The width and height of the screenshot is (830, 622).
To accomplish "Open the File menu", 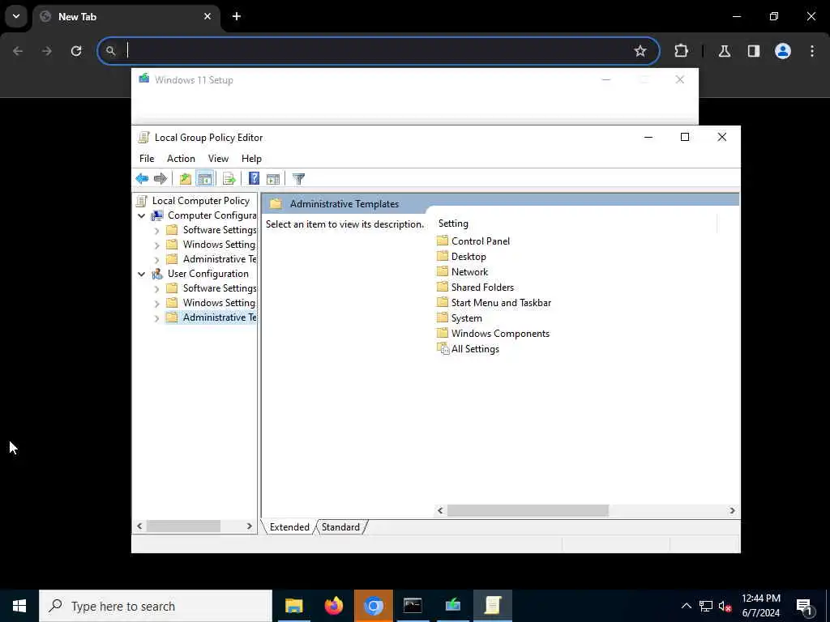I will point(147,159).
